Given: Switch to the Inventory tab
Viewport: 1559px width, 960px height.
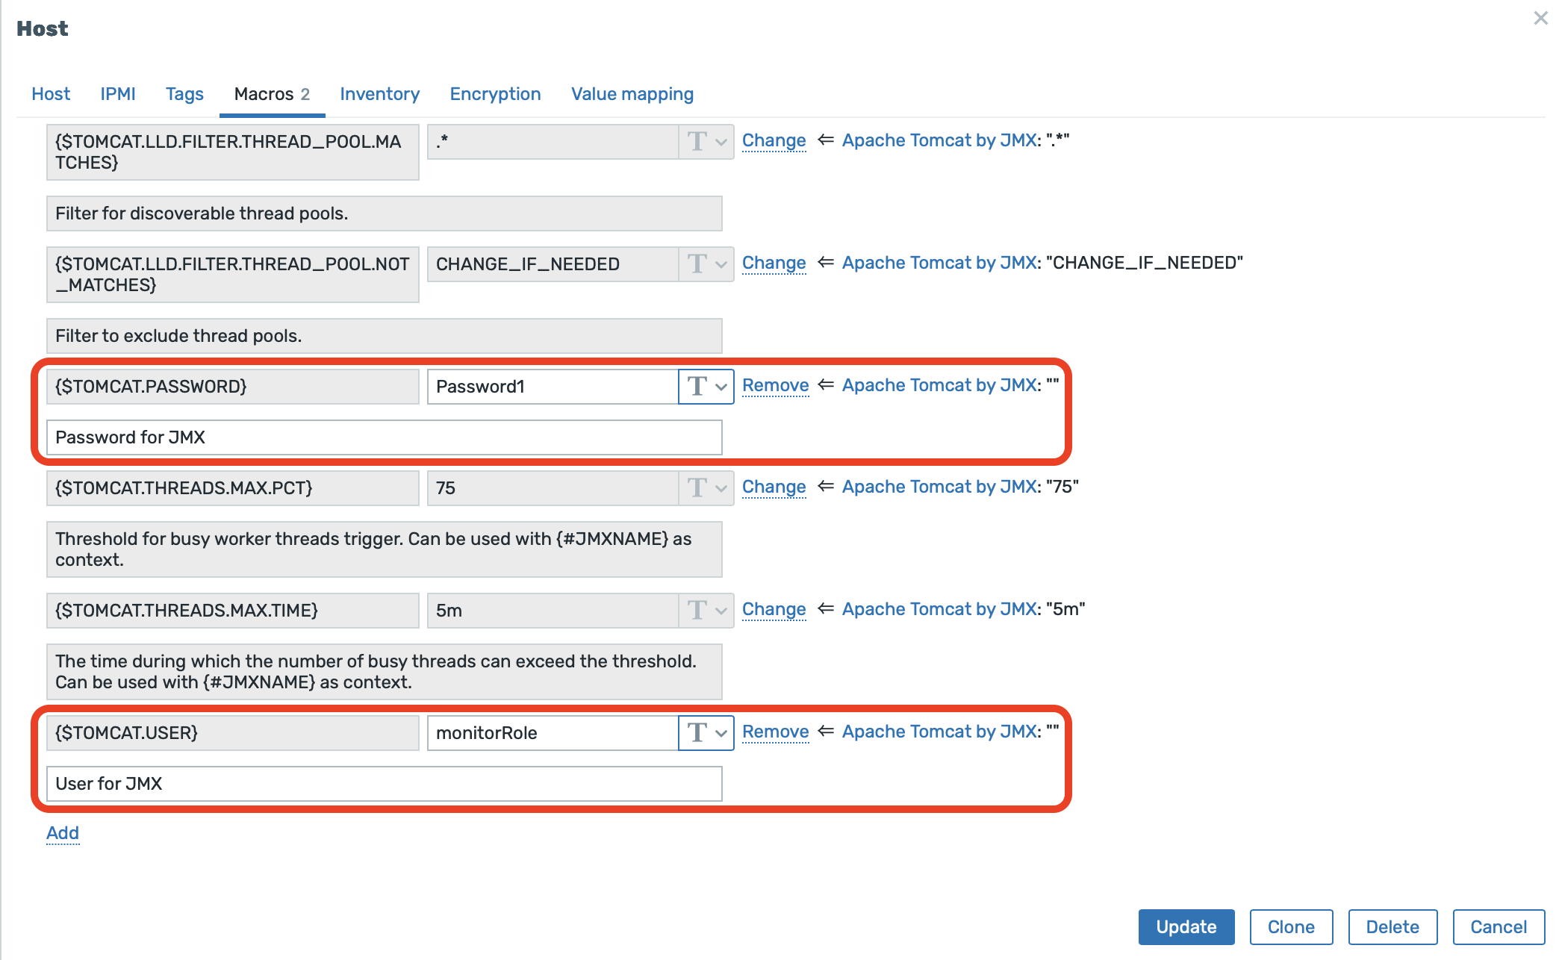Looking at the screenshot, I should (379, 94).
